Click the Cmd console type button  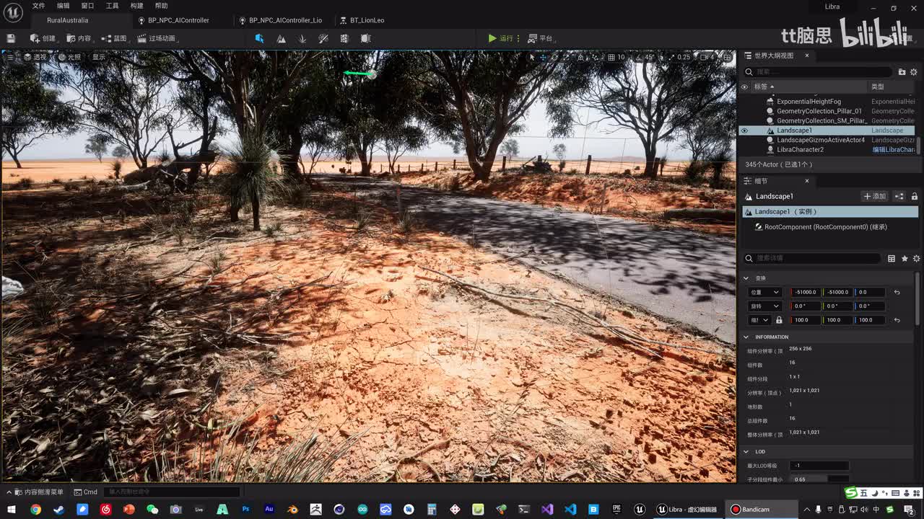(84, 492)
